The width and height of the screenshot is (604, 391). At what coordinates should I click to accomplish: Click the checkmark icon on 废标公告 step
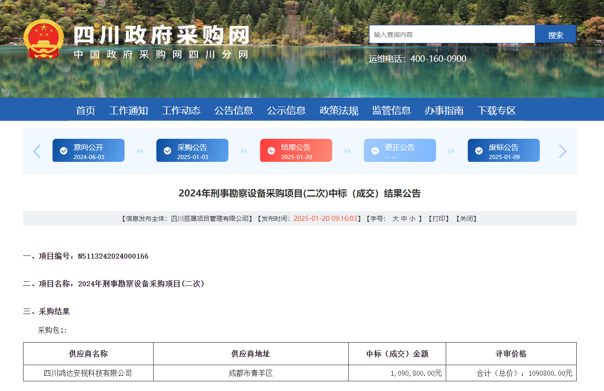click(479, 151)
